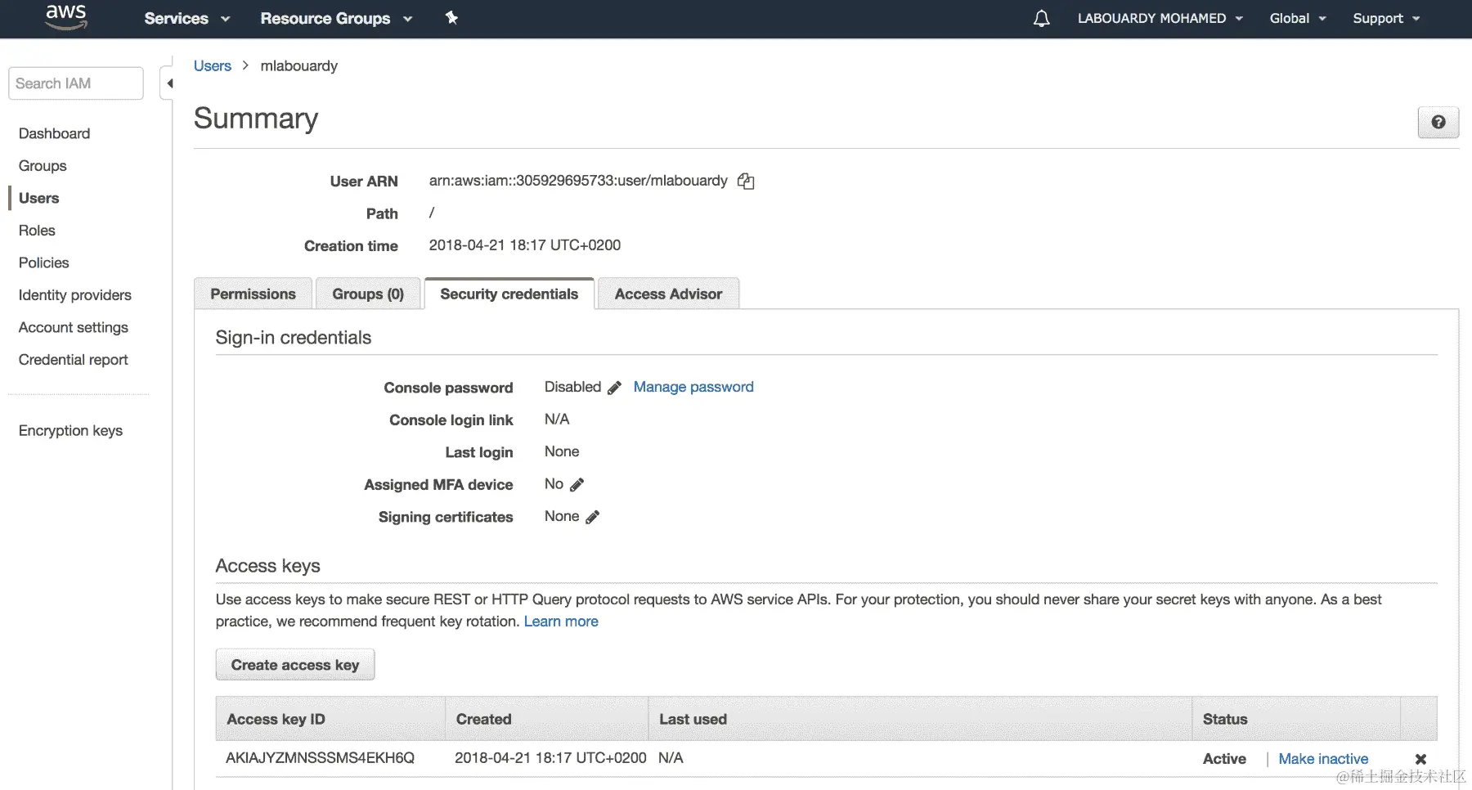Edit the console password pencil icon
Viewport: 1472px width, 790px height.
click(x=615, y=388)
